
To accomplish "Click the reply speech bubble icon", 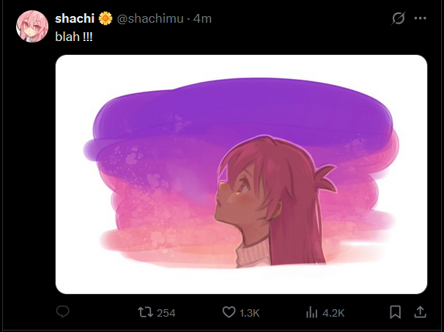I will [63, 312].
